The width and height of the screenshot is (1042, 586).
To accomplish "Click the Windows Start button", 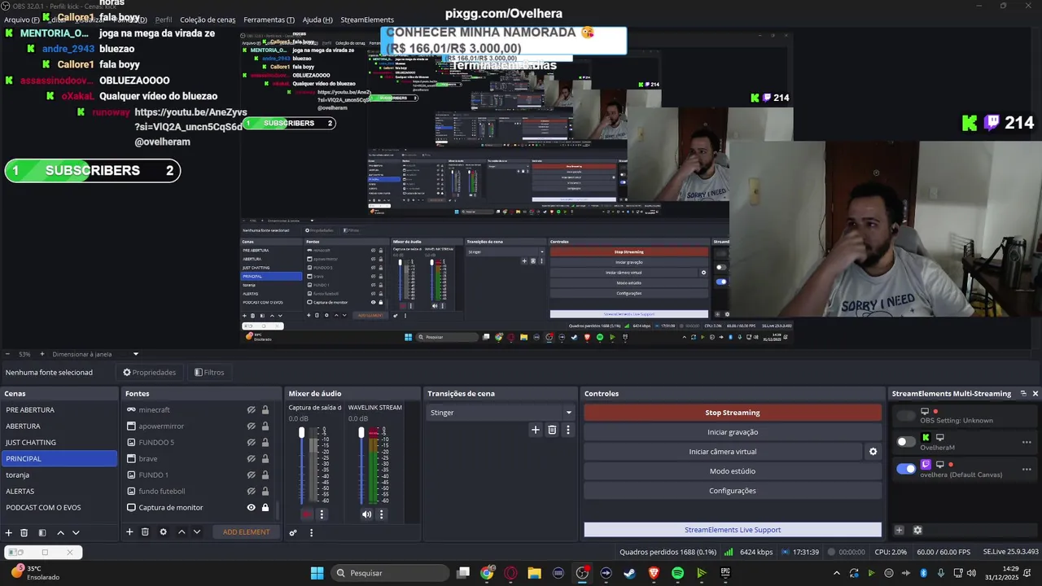I will coord(317,573).
